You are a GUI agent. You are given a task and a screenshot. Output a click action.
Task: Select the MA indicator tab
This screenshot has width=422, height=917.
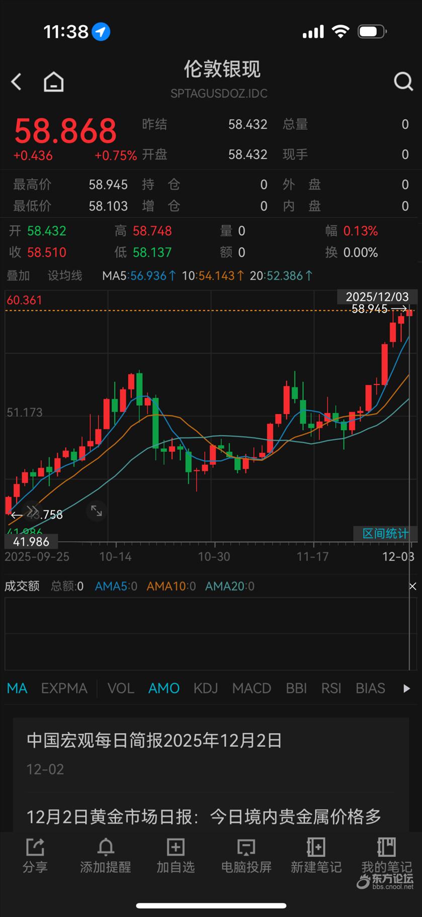point(17,688)
